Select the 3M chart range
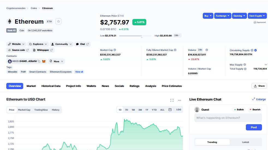Viewport: 268px width, 150px height. [140, 110]
